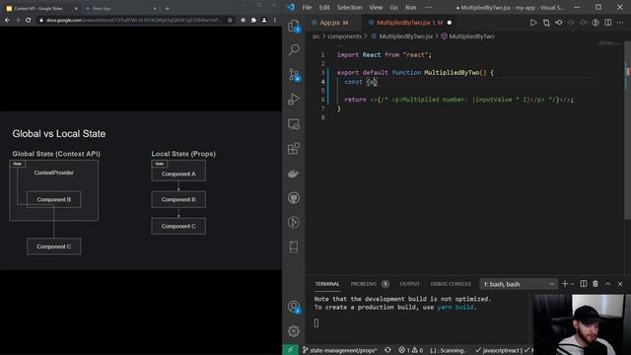Open the Accounts menu icon
Image resolution: width=631 pixels, height=355 pixels.
(294, 307)
